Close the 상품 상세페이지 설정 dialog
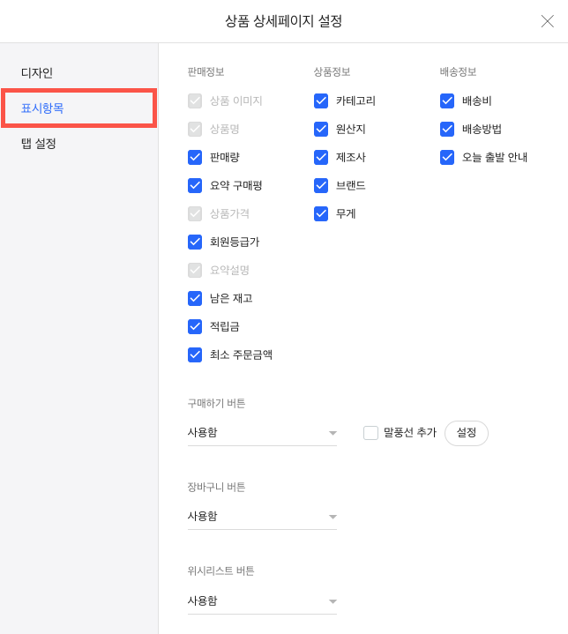Screen dimensions: 568x634 click(548, 21)
